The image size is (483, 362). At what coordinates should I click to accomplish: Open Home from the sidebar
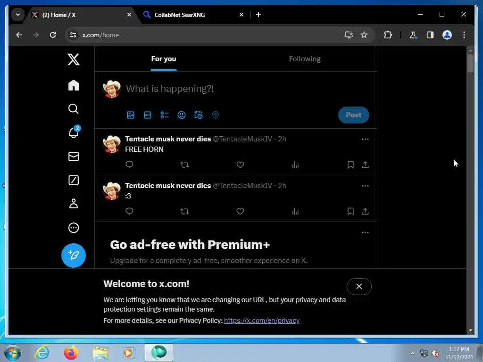73,85
